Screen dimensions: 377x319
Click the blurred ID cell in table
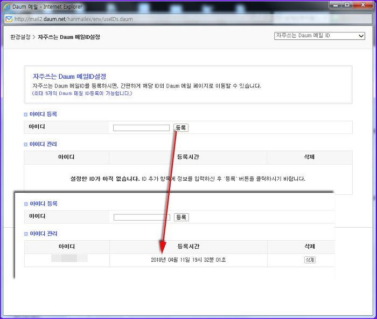point(69,258)
